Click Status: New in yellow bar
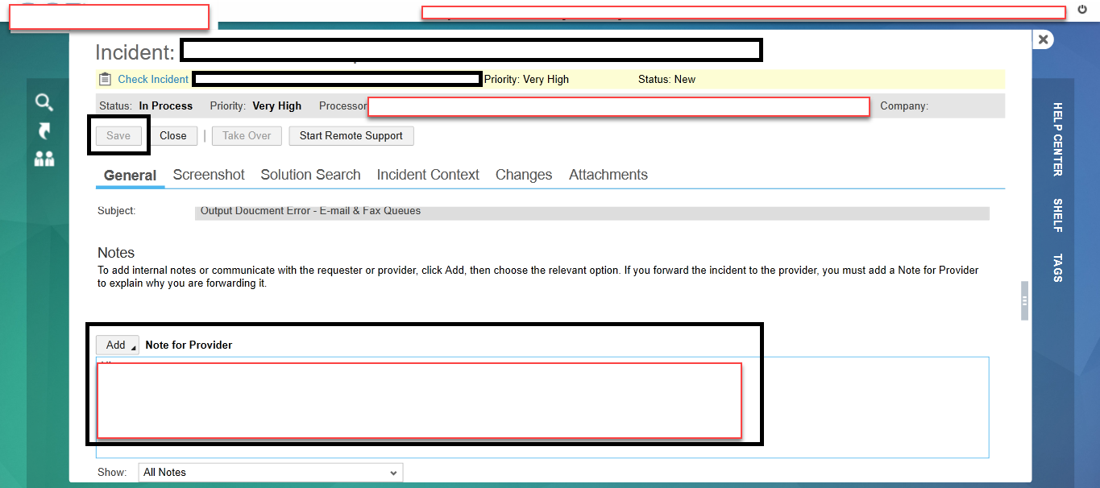The width and height of the screenshot is (1100, 488). [x=666, y=79]
